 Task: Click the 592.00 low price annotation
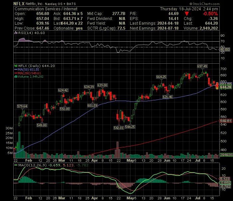[x=65, y=109]
